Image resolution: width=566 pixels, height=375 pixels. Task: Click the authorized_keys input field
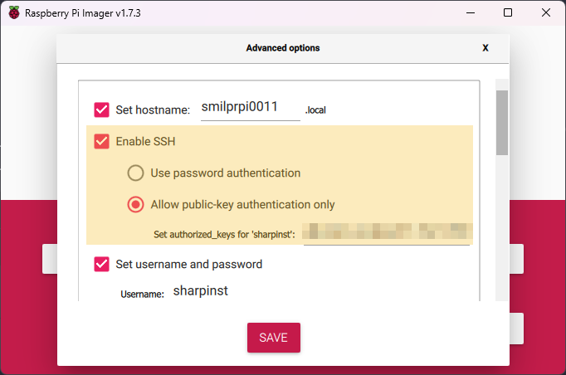(x=387, y=233)
